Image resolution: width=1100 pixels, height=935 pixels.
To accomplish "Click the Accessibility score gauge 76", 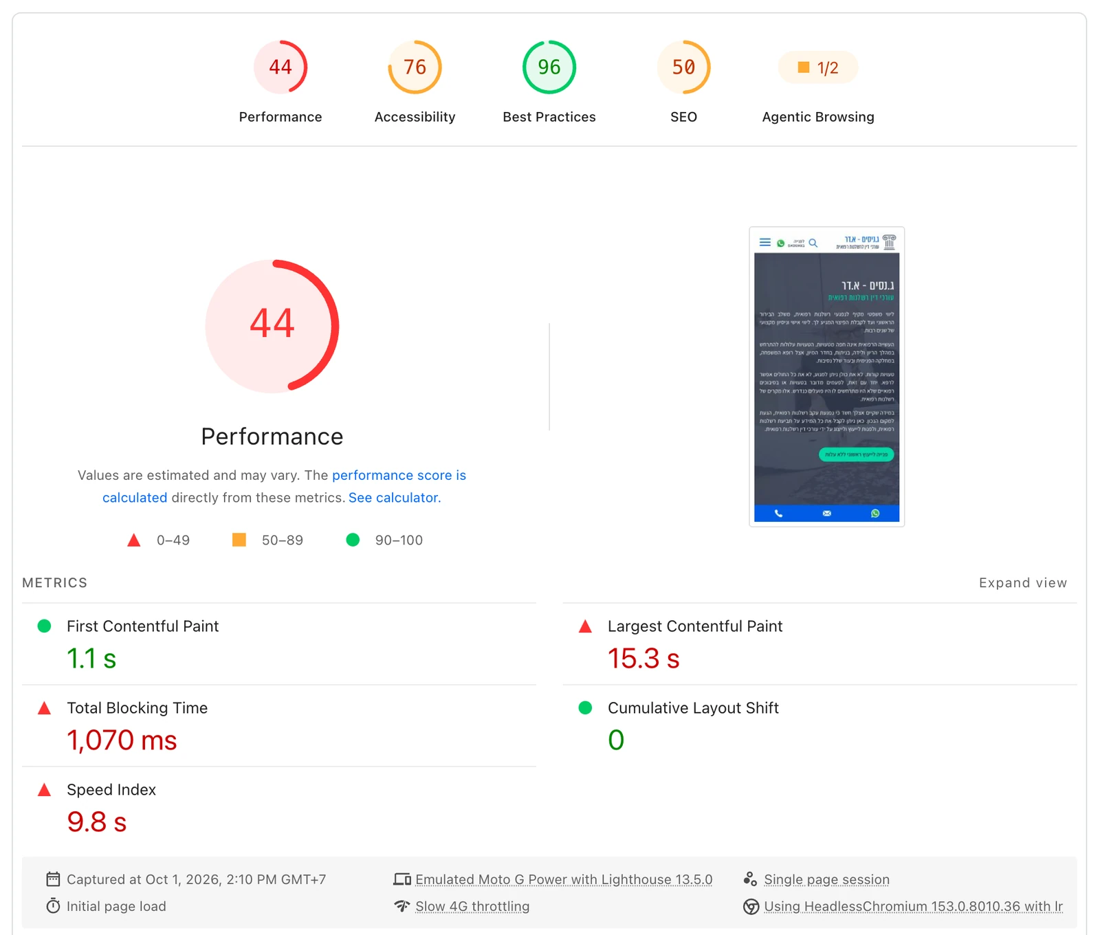I will point(415,67).
